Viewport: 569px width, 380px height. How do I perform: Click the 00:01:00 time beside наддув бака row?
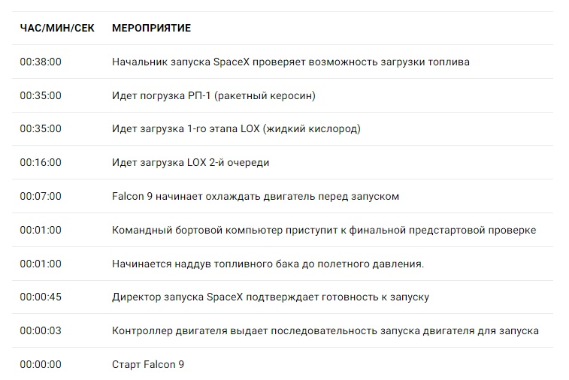(x=41, y=264)
